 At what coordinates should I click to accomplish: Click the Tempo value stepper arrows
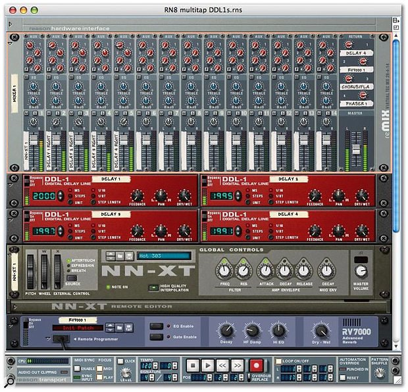pos(155,365)
